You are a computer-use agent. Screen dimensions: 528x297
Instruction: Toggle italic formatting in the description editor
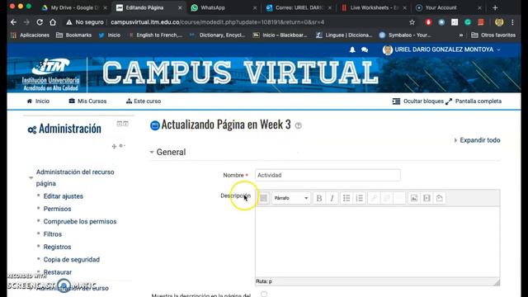pyautogui.click(x=332, y=198)
